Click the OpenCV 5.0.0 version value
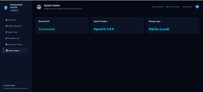Viewport: 203px width, 92px height. click(104, 29)
